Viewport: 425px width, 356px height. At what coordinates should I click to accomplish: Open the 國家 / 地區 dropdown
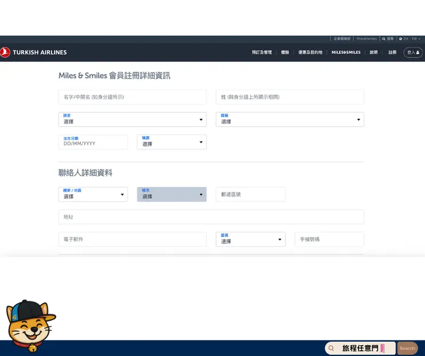point(93,194)
